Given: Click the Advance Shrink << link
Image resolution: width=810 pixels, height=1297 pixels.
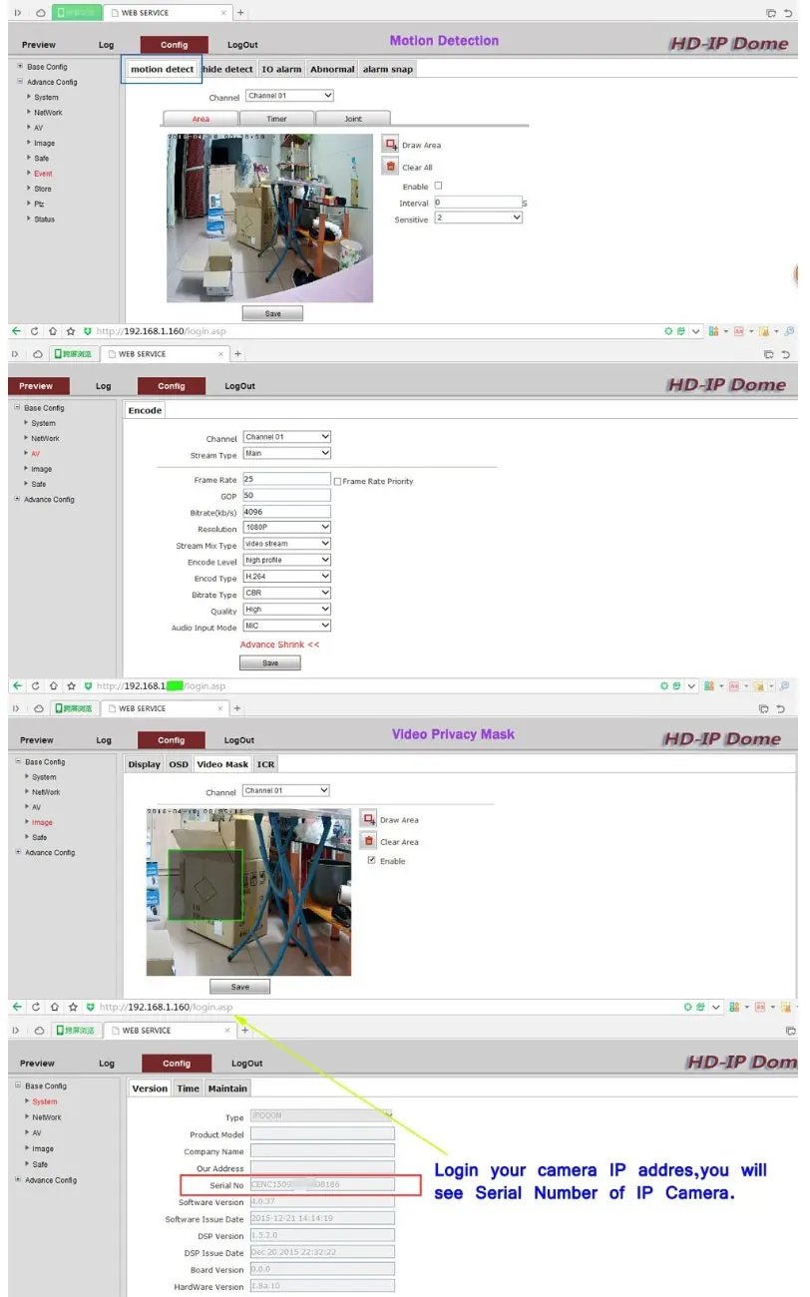Looking at the screenshot, I should click(279, 645).
